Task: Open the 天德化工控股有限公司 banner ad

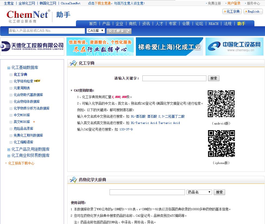Action: [32, 47]
